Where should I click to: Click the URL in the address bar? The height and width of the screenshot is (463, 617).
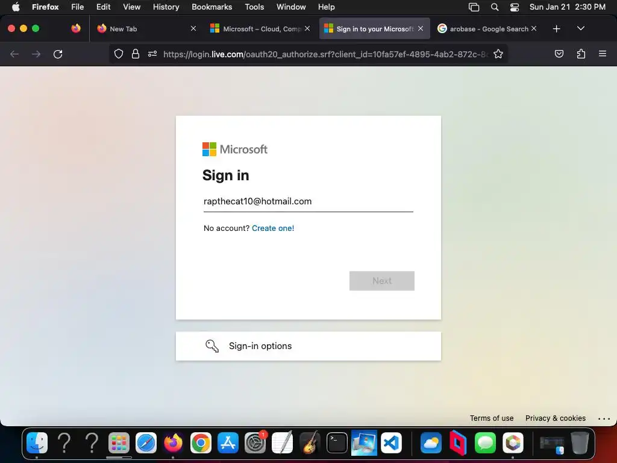tap(325, 54)
